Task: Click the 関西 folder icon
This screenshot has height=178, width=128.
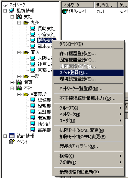Action: (26, 53)
